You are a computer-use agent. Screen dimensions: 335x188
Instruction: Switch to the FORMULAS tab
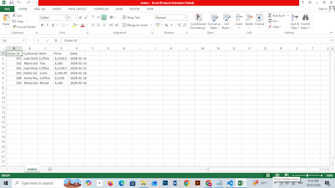click(101, 9)
